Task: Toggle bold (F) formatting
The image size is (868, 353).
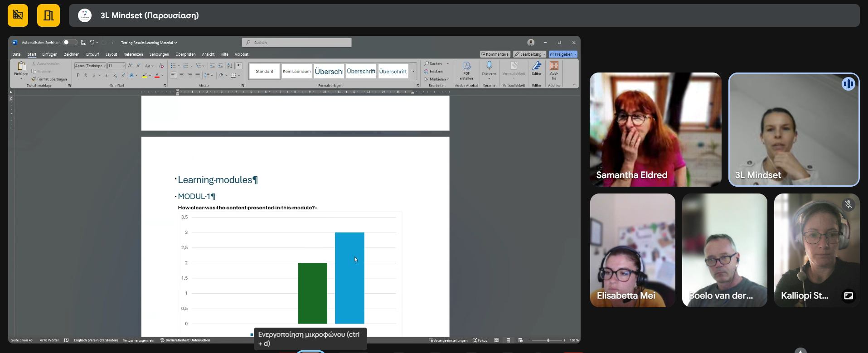Action: click(78, 76)
